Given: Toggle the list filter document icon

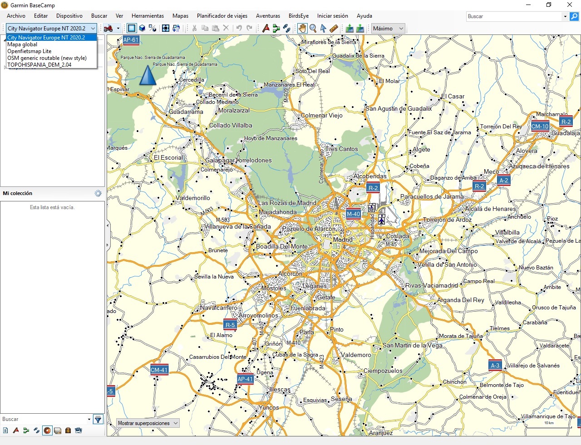Looking at the screenshot, I should point(5,430).
